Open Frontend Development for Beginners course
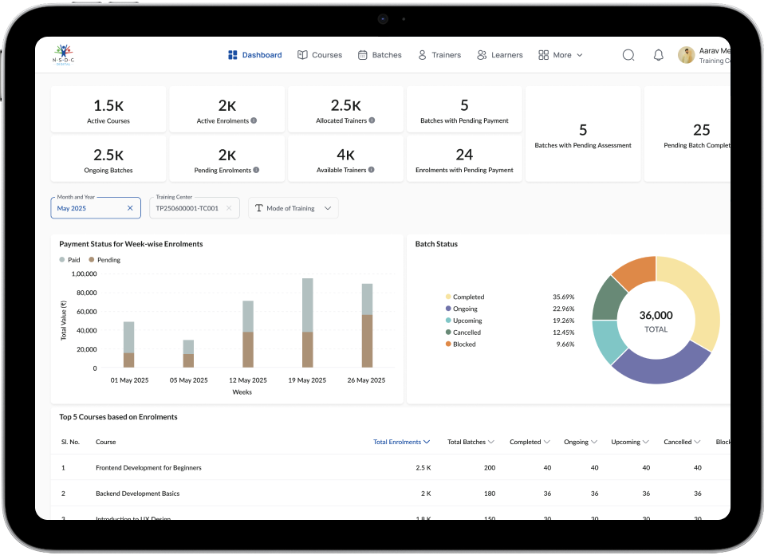This screenshot has width=764, height=555. 148,468
